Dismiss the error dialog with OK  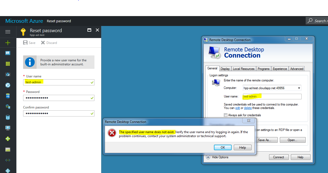click(x=223, y=147)
